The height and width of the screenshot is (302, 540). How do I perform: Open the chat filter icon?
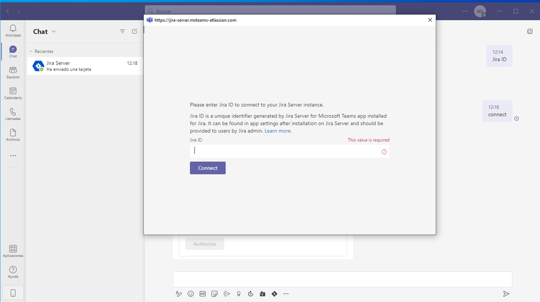(x=122, y=31)
